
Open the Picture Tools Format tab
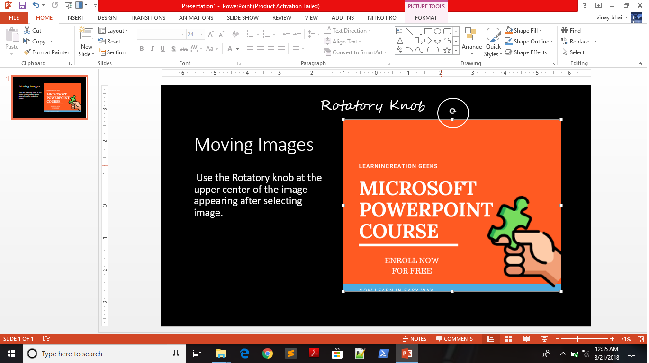[x=426, y=18]
